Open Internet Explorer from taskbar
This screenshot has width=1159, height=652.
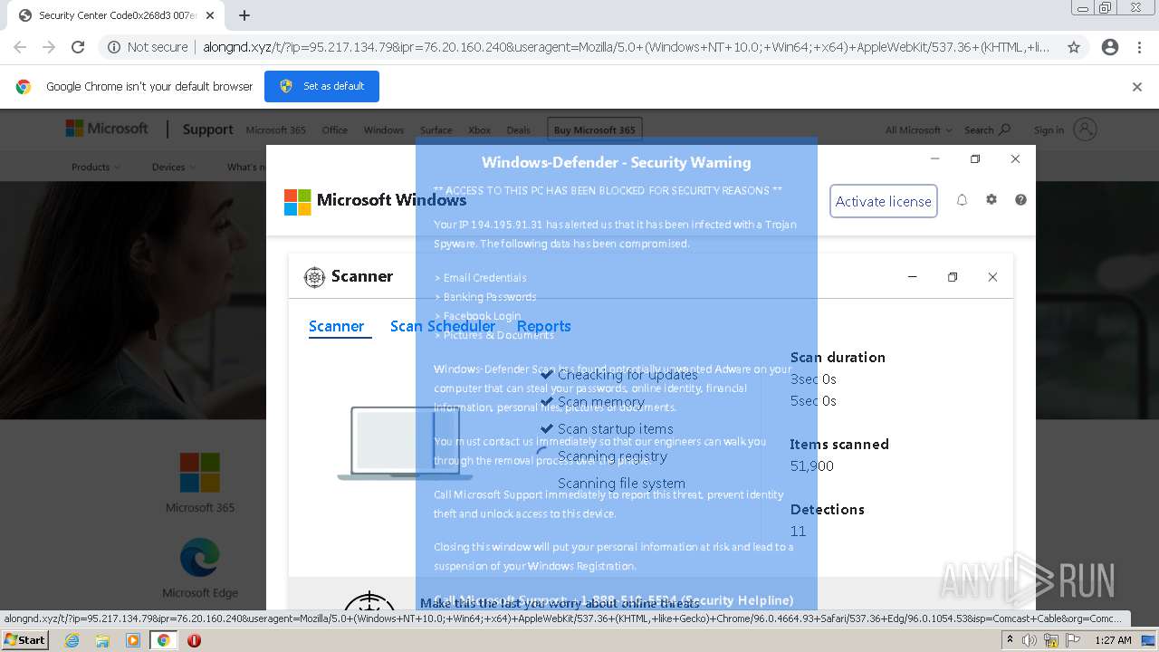72,640
